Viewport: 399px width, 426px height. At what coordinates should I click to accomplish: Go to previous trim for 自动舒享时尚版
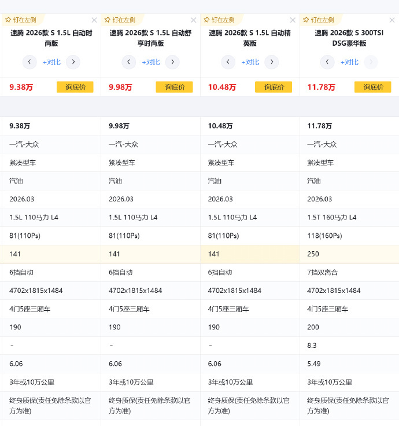point(128,62)
